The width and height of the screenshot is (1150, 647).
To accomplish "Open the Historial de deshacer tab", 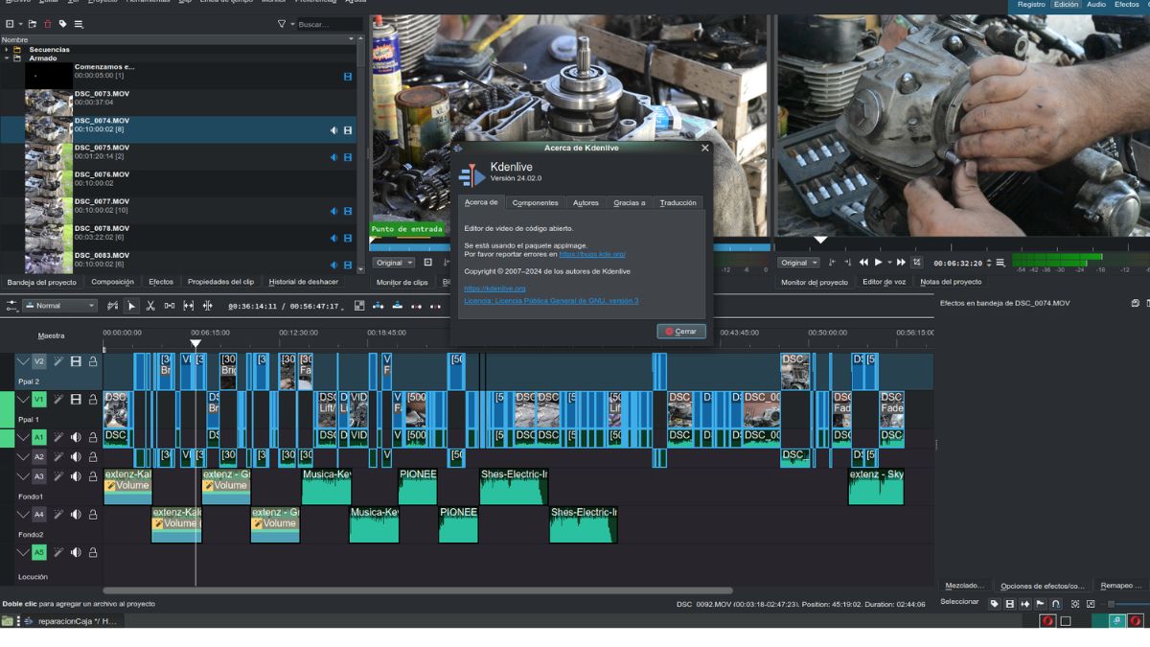I will pyautogui.click(x=304, y=282).
